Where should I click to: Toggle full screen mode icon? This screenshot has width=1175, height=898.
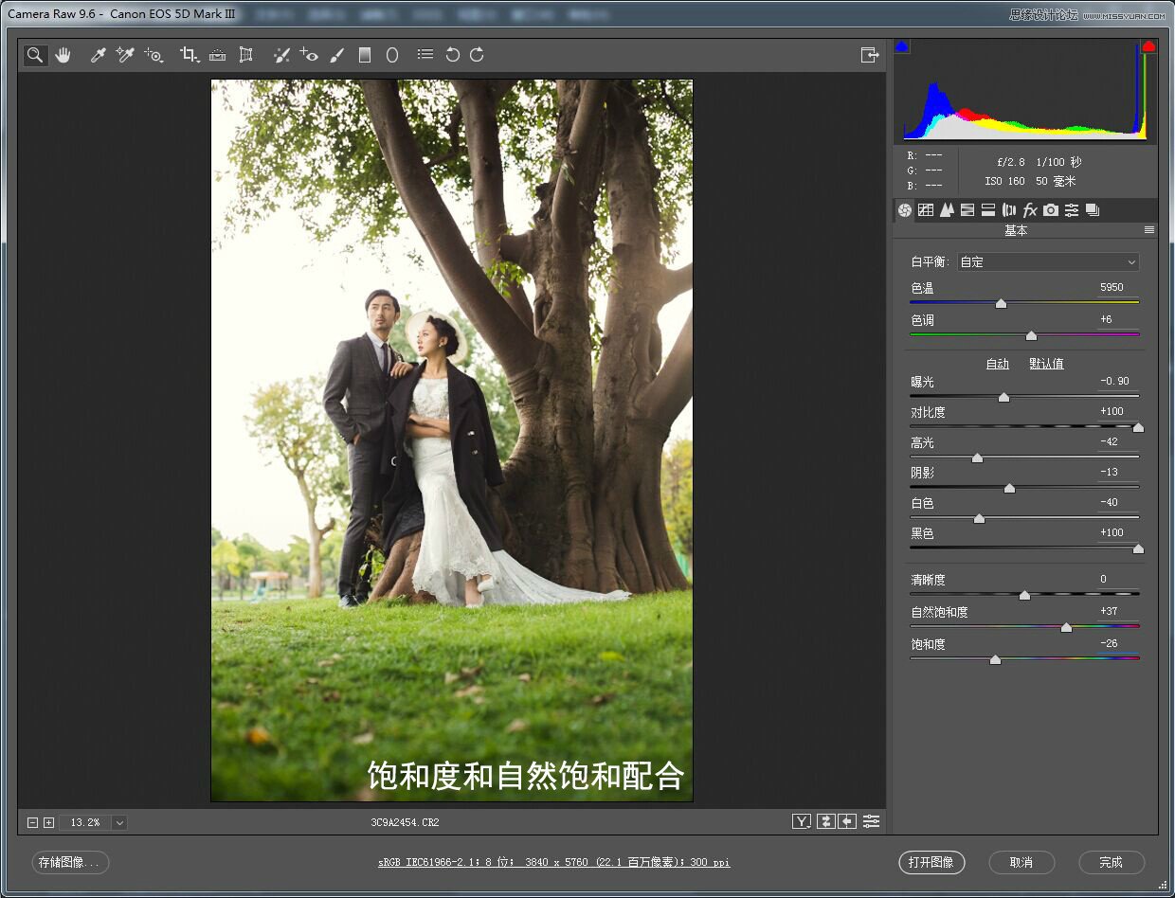coord(869,55)
